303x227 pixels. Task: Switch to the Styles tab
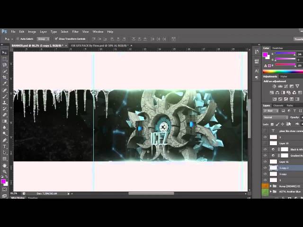pyautogui.click(x=284, y=77)
